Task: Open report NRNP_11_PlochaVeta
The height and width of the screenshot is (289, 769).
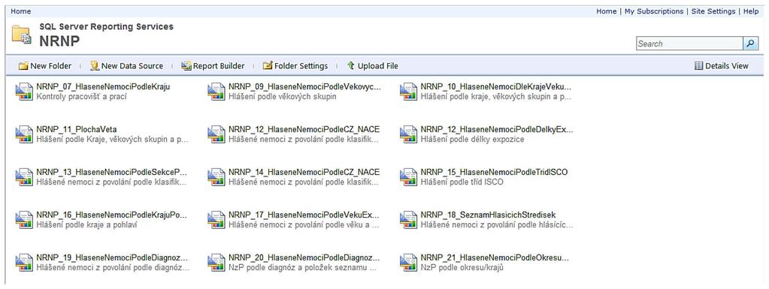Action: tap(77, 130)
